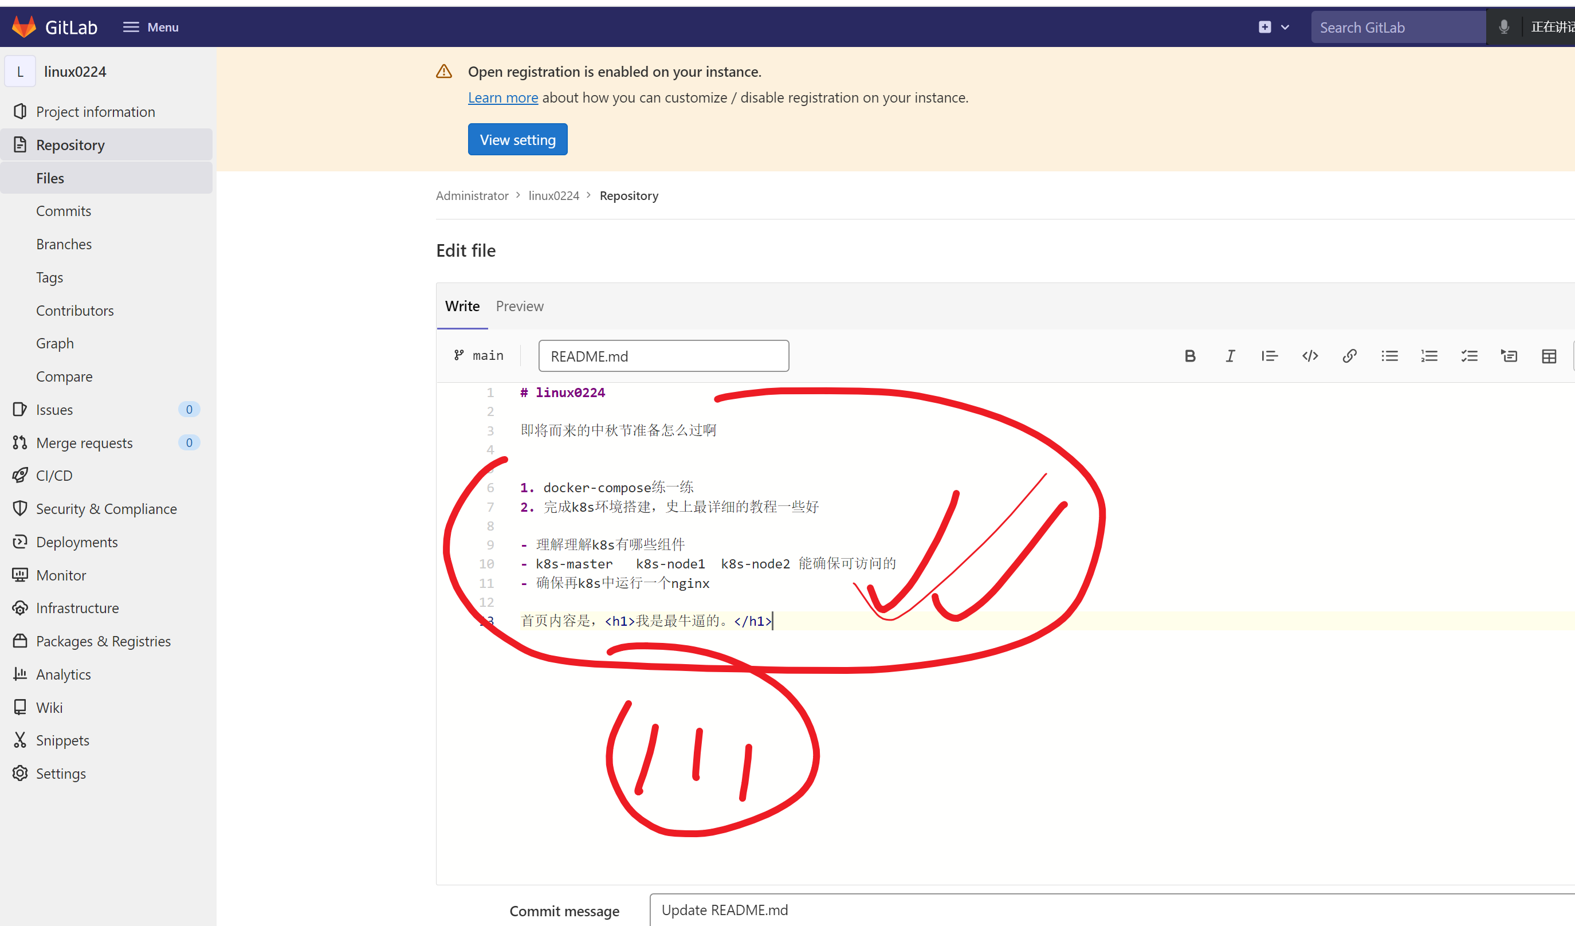
Task: Click the Bold formatting icon
Action: click(x=1190, y=356)
